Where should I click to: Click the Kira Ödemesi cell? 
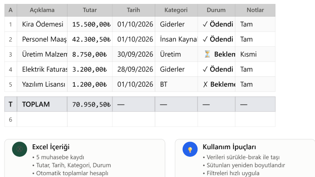pyautogui.click(x=42, y=24)
